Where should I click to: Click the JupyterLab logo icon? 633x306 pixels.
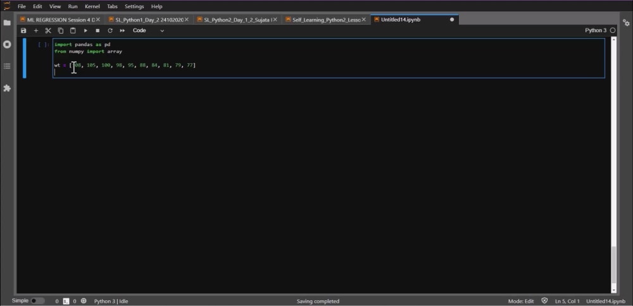point(7,6)
